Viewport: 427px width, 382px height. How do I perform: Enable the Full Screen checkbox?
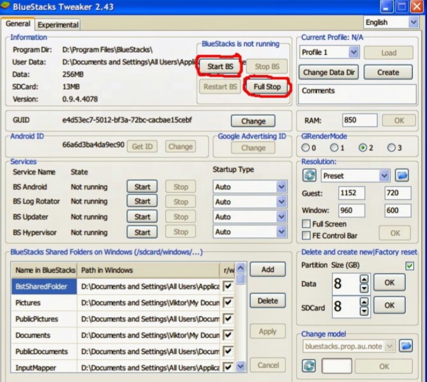pyautogui.click(x=307, y=224)
